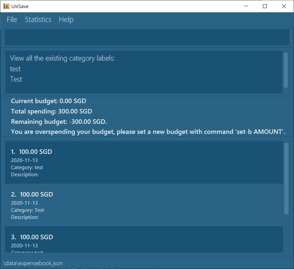Open the Statistics menu

pos(38,19)
